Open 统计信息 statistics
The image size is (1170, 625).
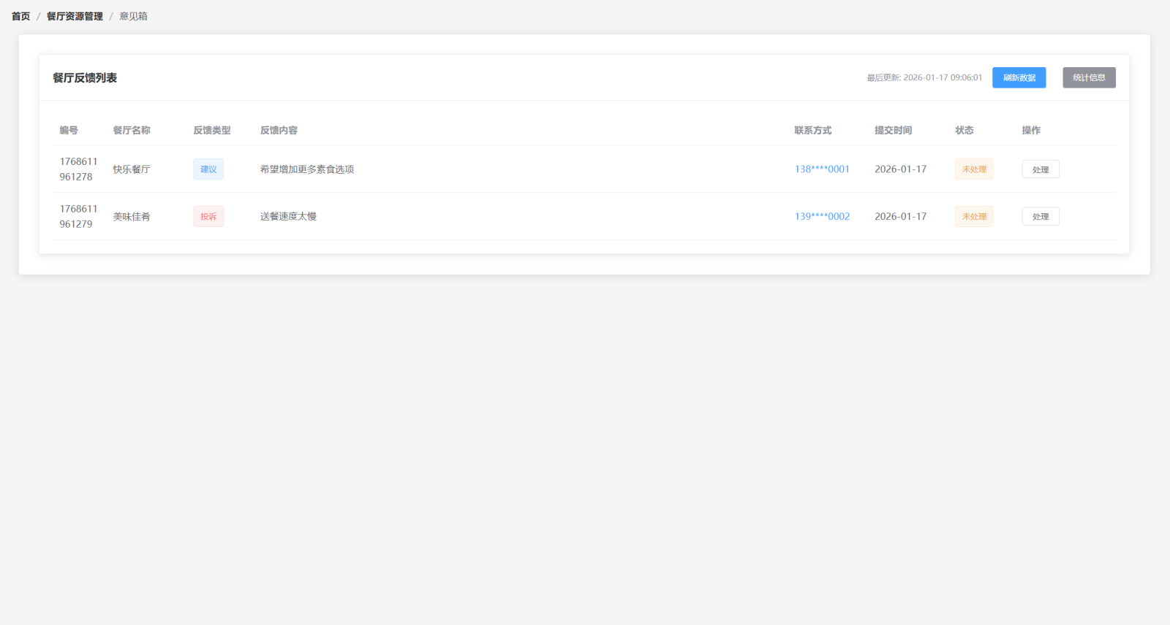1089,77
